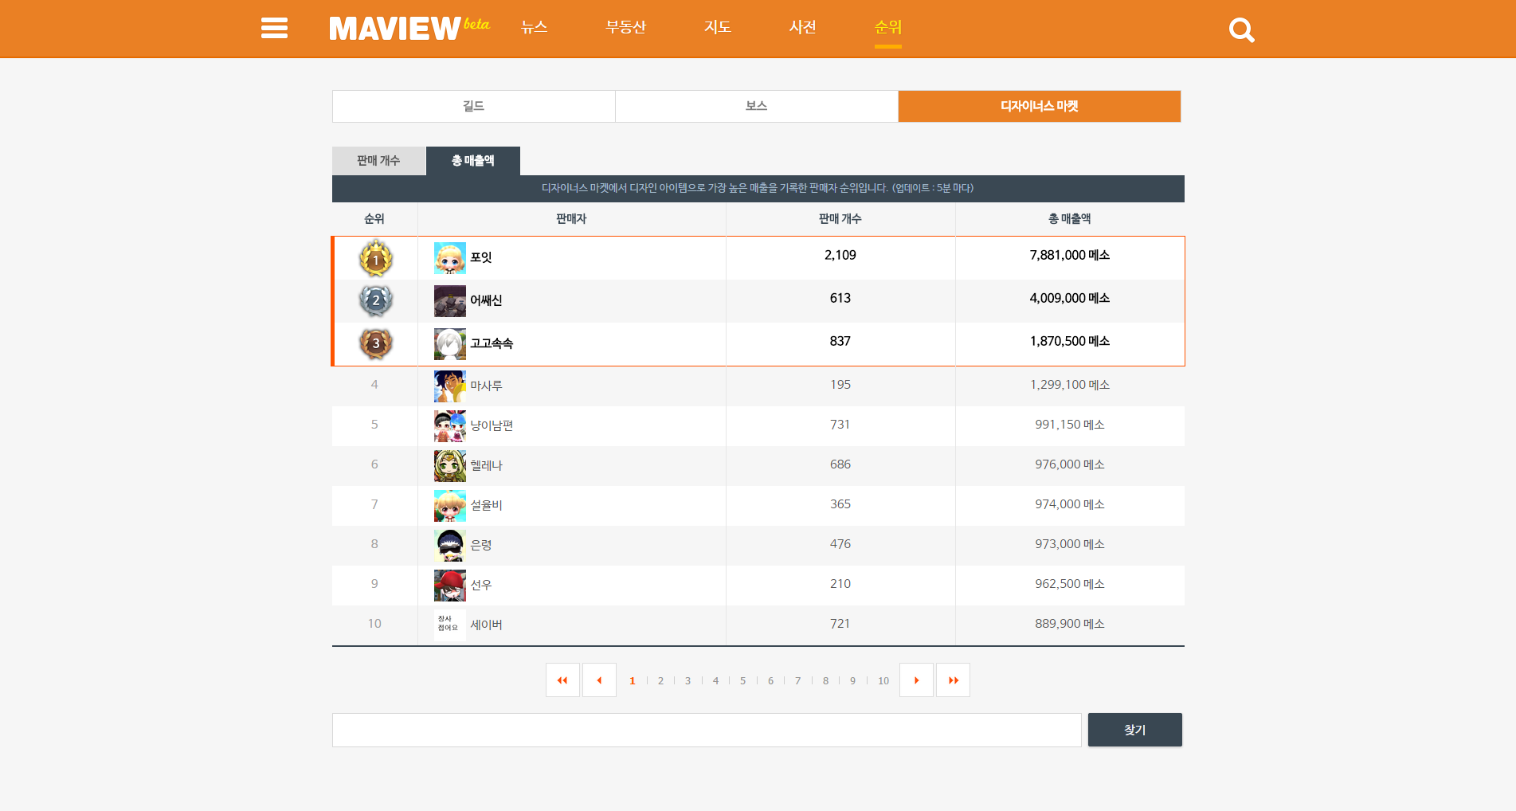Select the 지도 navigation item
Viewport: 1516px width, 811px height.
717,27
